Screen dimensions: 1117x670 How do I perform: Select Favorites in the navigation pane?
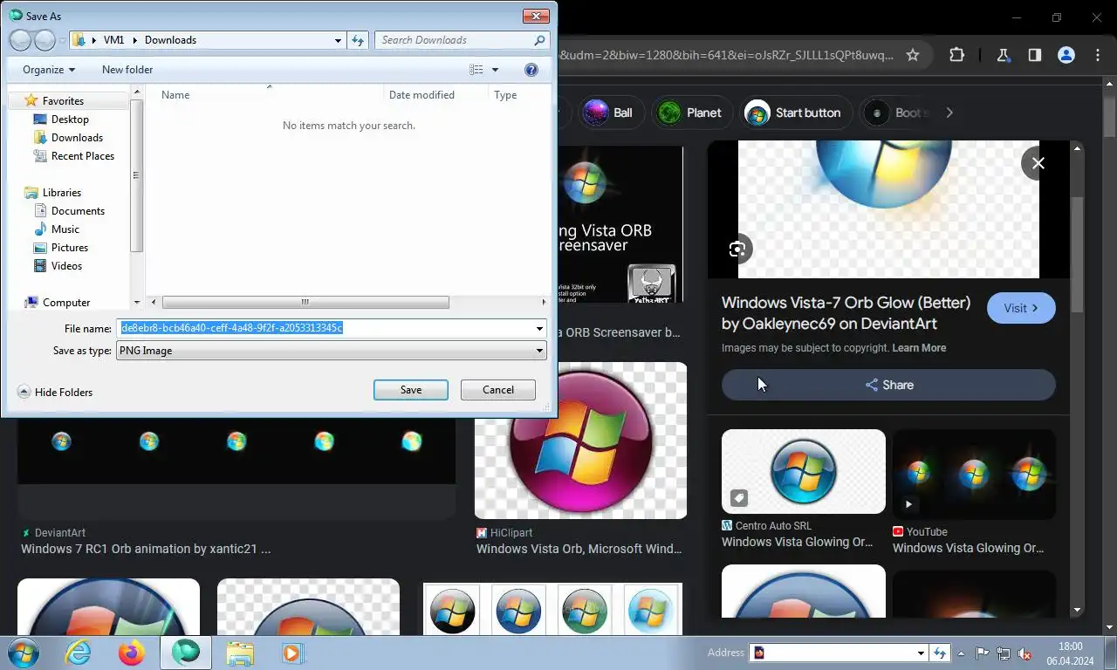click(63, 101)
